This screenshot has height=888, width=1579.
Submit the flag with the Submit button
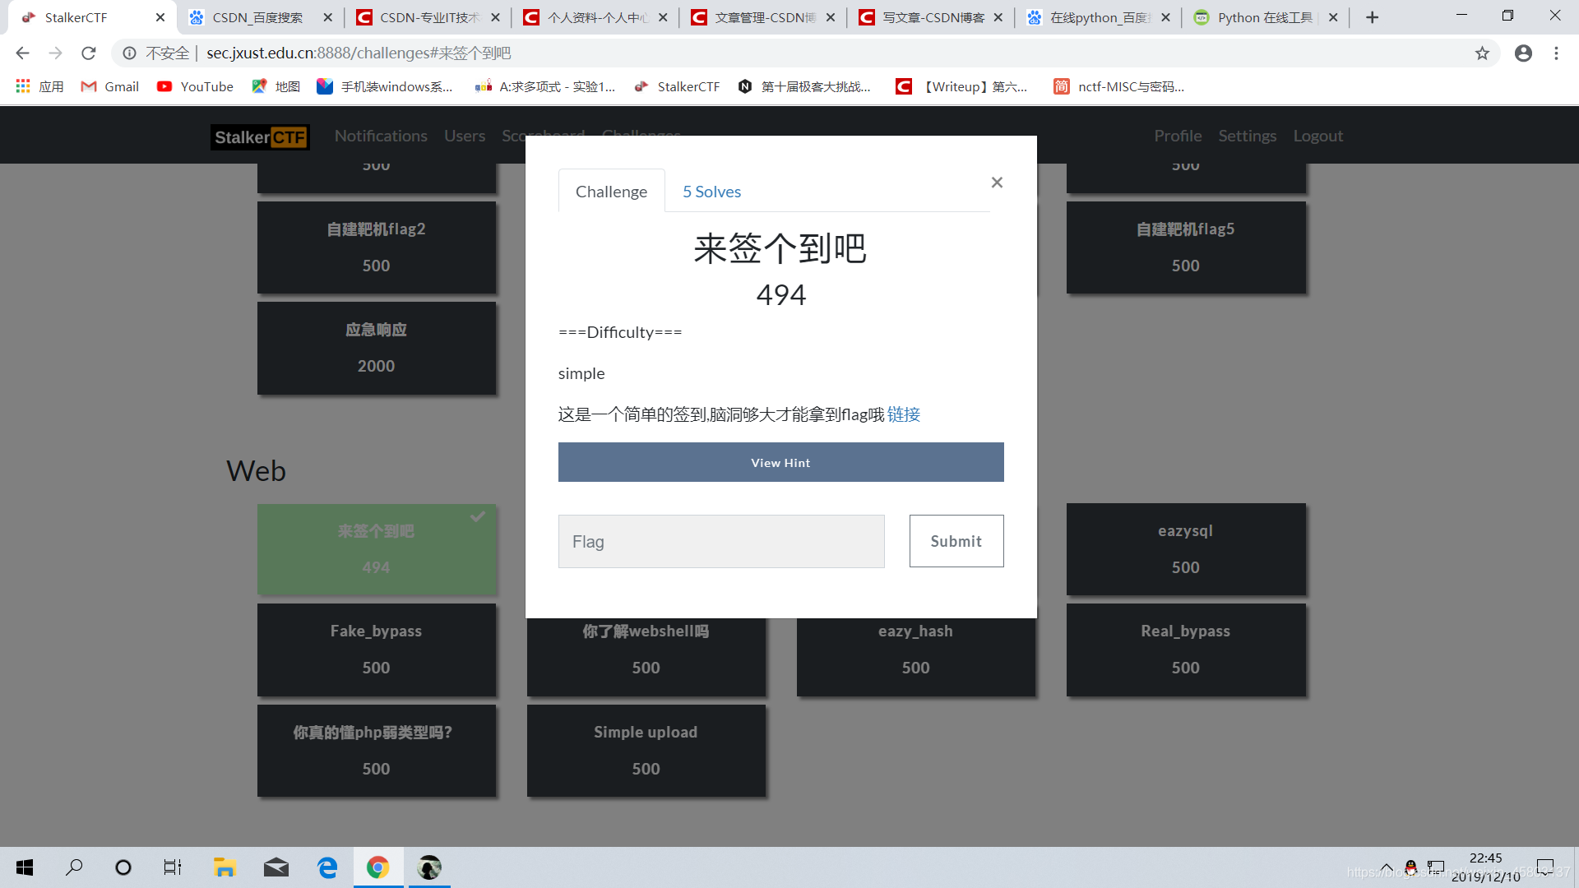pyautogui.click(x=956, y=541)
